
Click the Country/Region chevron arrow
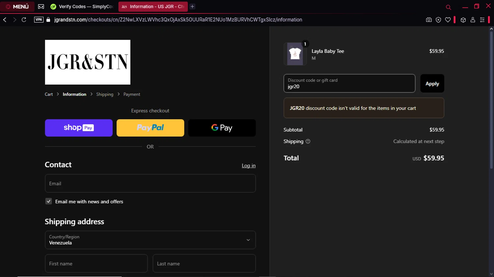[248, 240]
